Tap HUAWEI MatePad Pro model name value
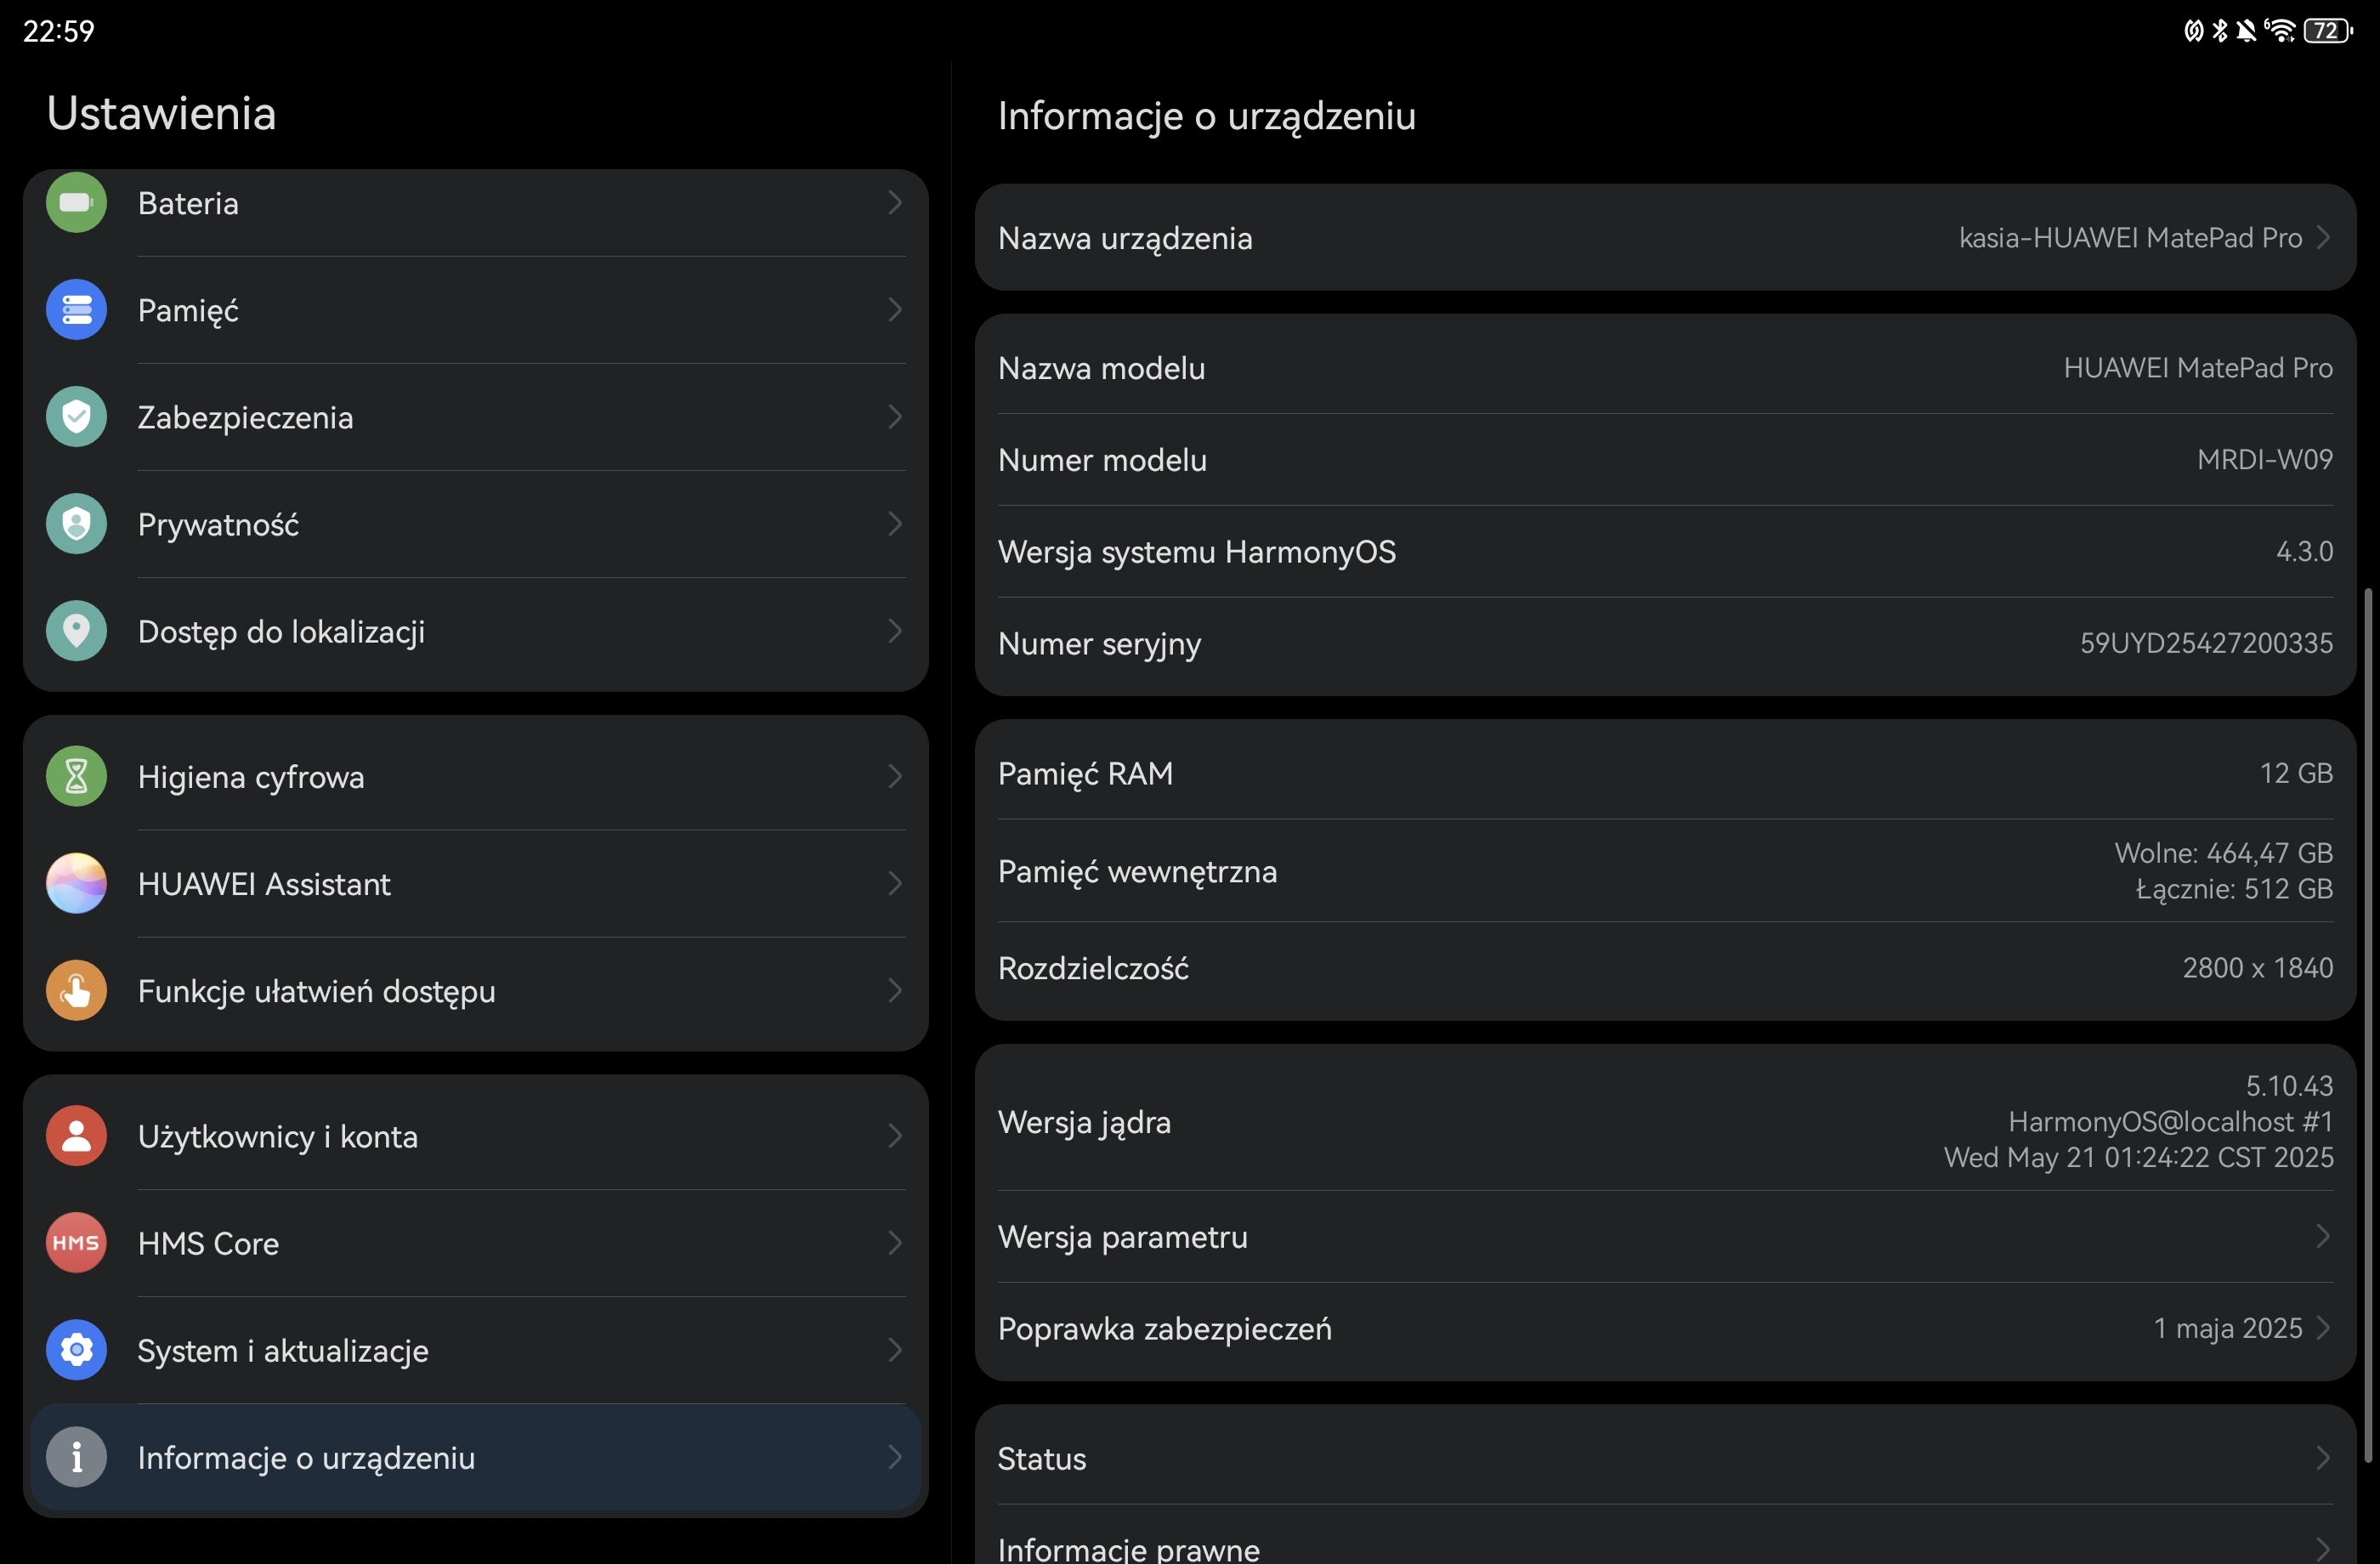Image resolution: width=2380 pixels, height=1564 pixels. coord(2198,368)
